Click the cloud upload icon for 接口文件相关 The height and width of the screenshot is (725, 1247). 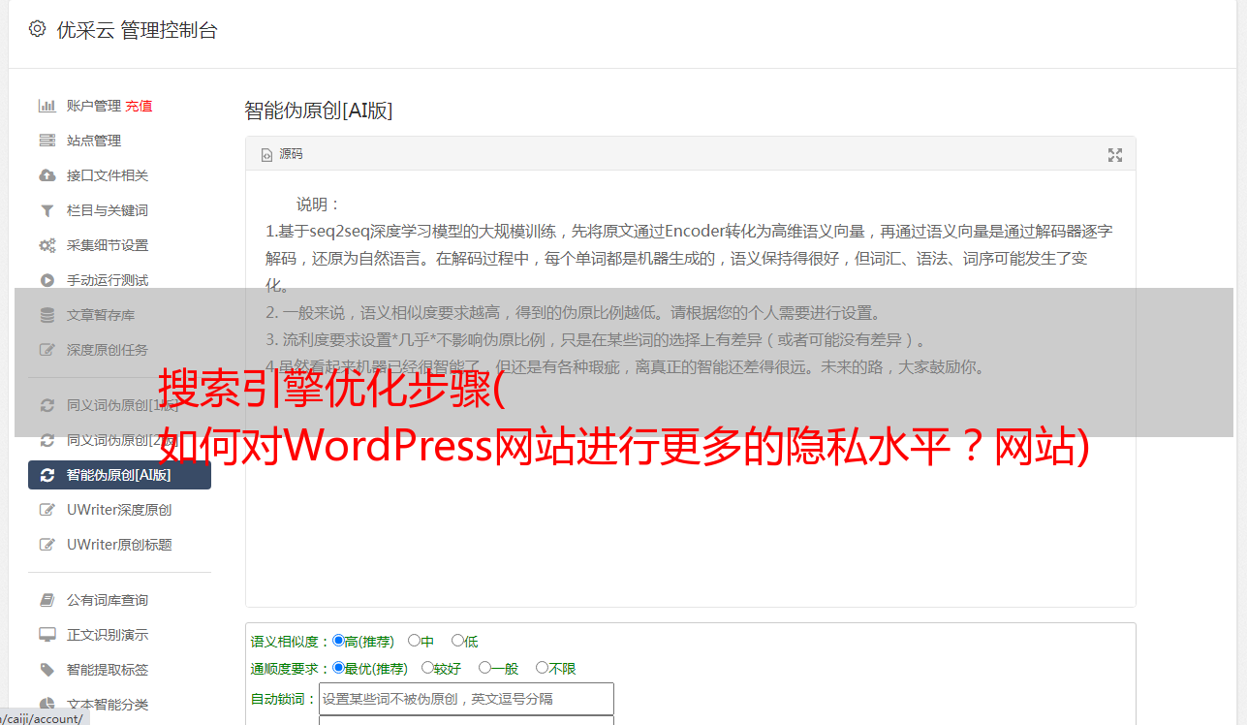(47, 175)
